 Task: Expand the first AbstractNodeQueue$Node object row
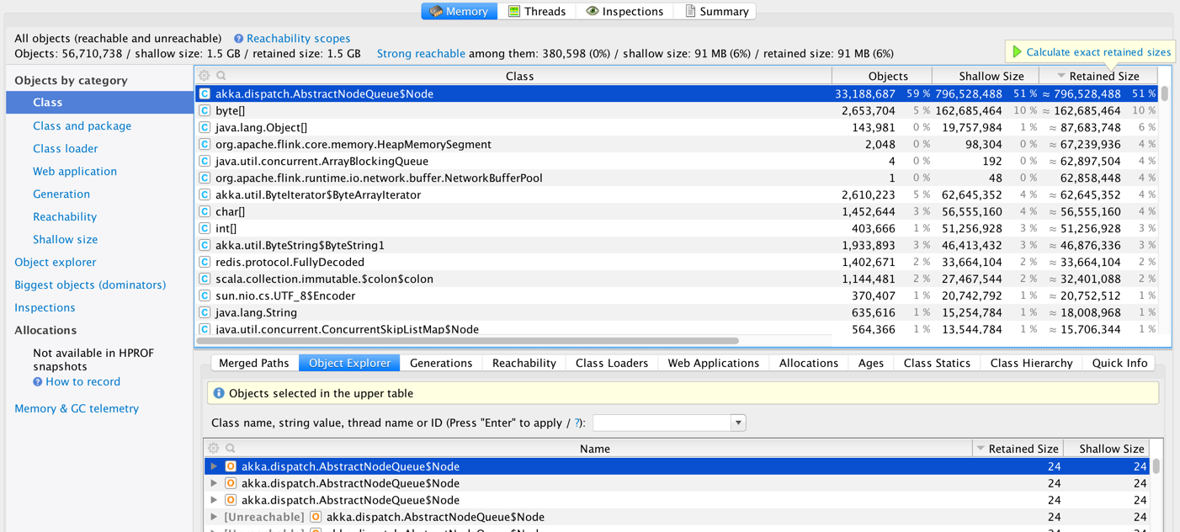(x=214, y=466)
